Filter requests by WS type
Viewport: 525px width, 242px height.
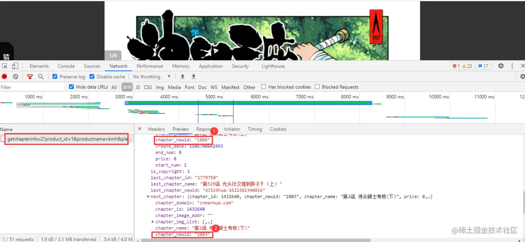[x=214, y=87]
